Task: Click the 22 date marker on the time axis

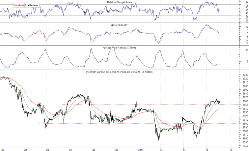Action: pos(2,149)
